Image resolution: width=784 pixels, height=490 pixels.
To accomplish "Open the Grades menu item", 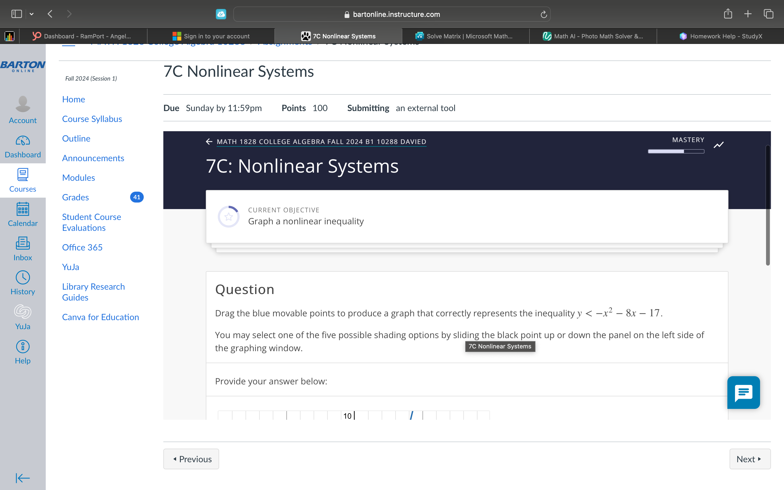I will pyautogui.click(x=75, y=197).
